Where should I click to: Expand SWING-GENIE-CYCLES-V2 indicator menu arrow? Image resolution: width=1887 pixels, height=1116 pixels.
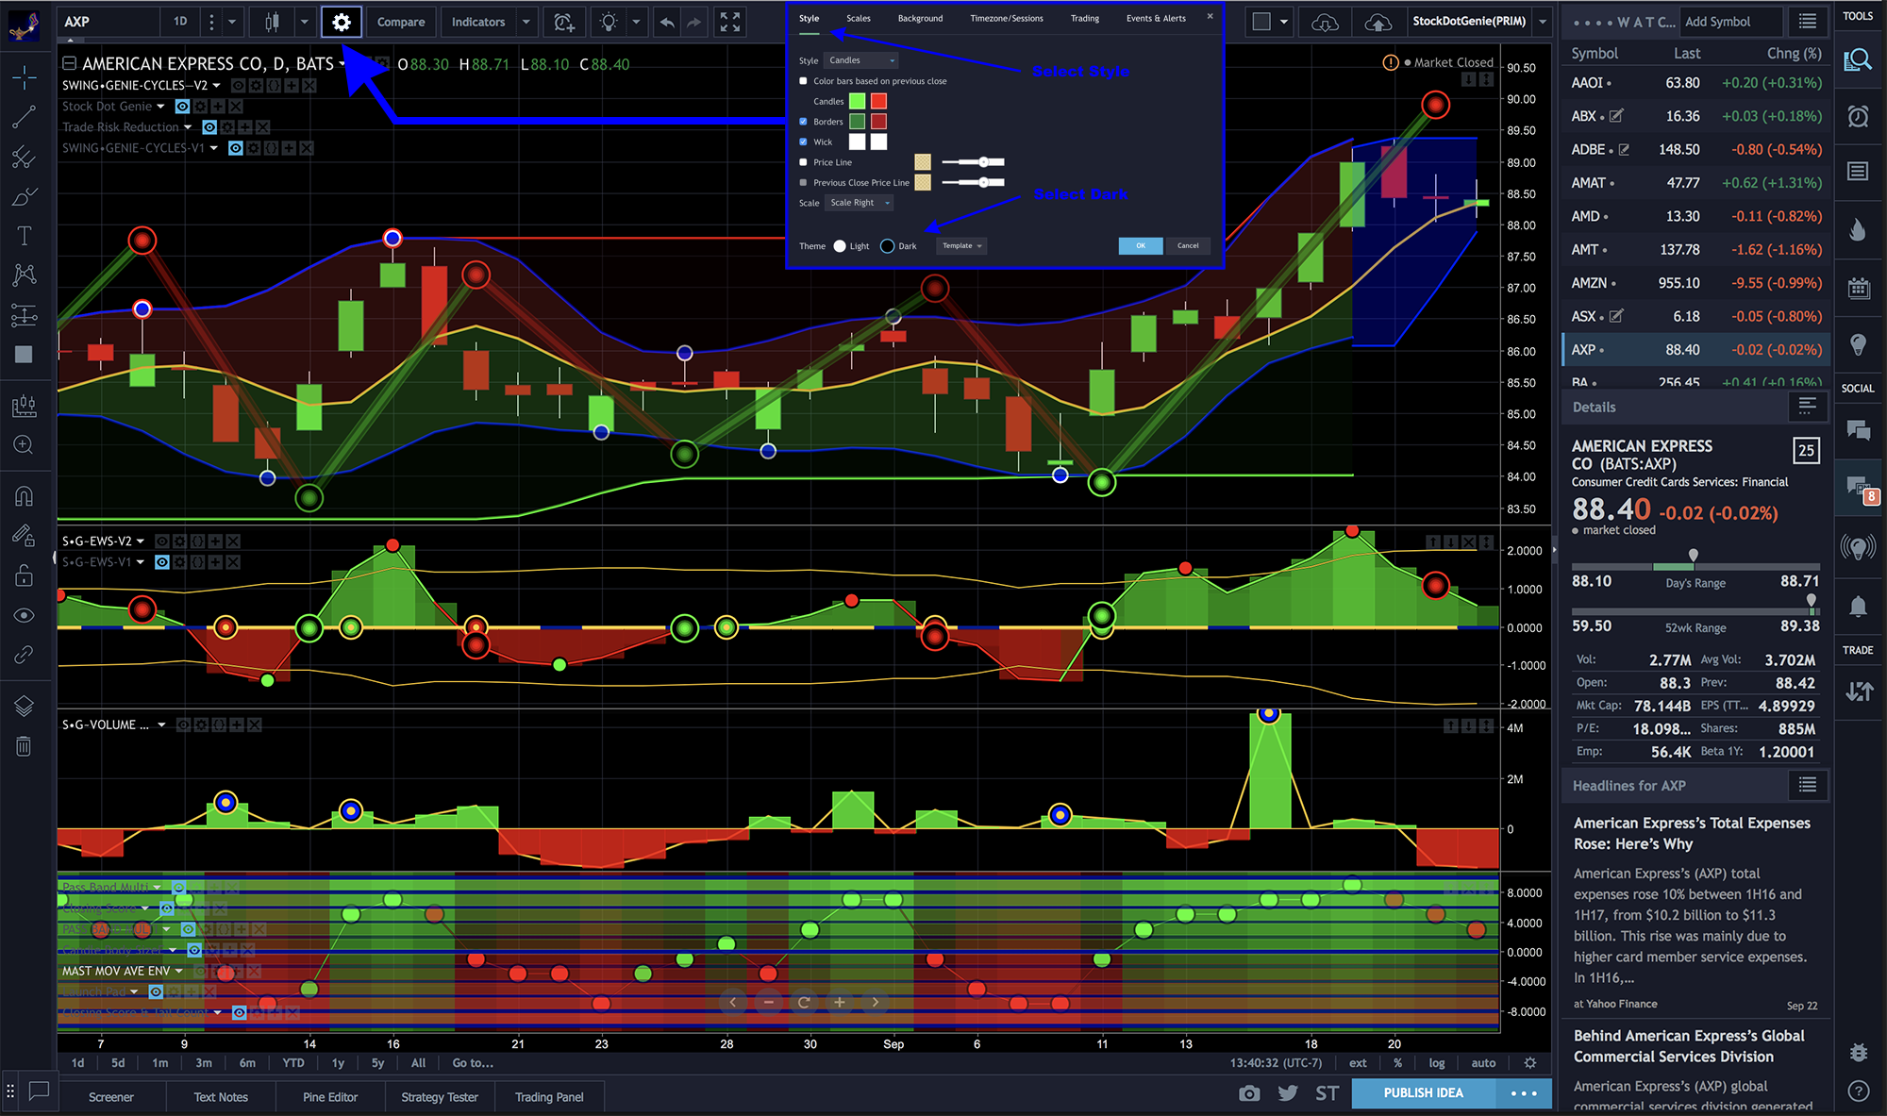tap(216, 86)
